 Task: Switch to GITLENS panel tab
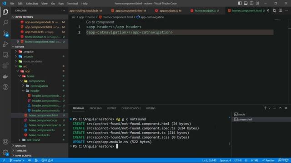point(151,108)
